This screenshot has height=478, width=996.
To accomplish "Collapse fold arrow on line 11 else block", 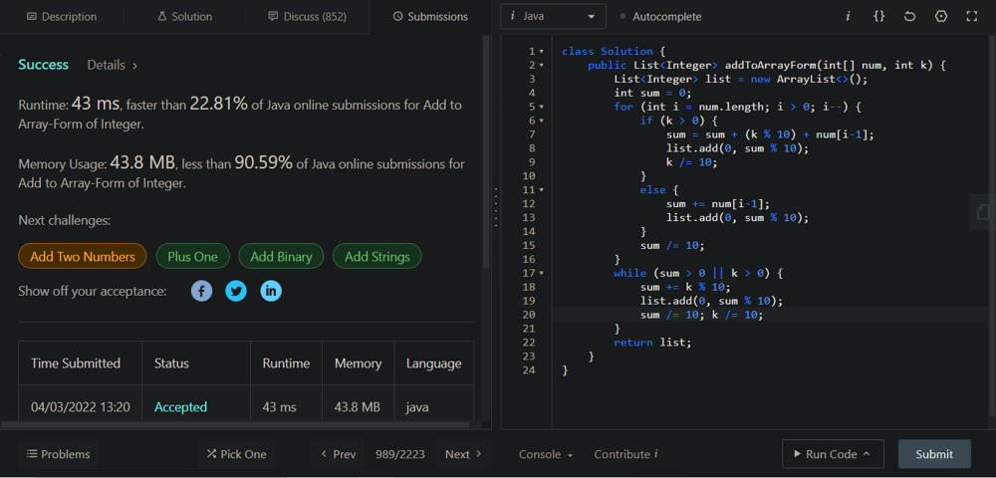I will (x=541, y=190).
